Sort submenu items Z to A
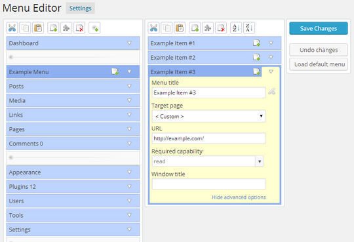Screen dimensions: 354x242 click(x=249, y=28)
